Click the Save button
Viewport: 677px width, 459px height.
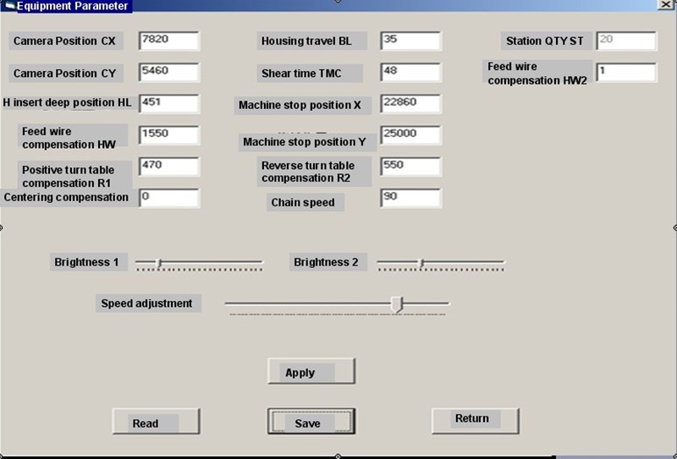[311, 422]
